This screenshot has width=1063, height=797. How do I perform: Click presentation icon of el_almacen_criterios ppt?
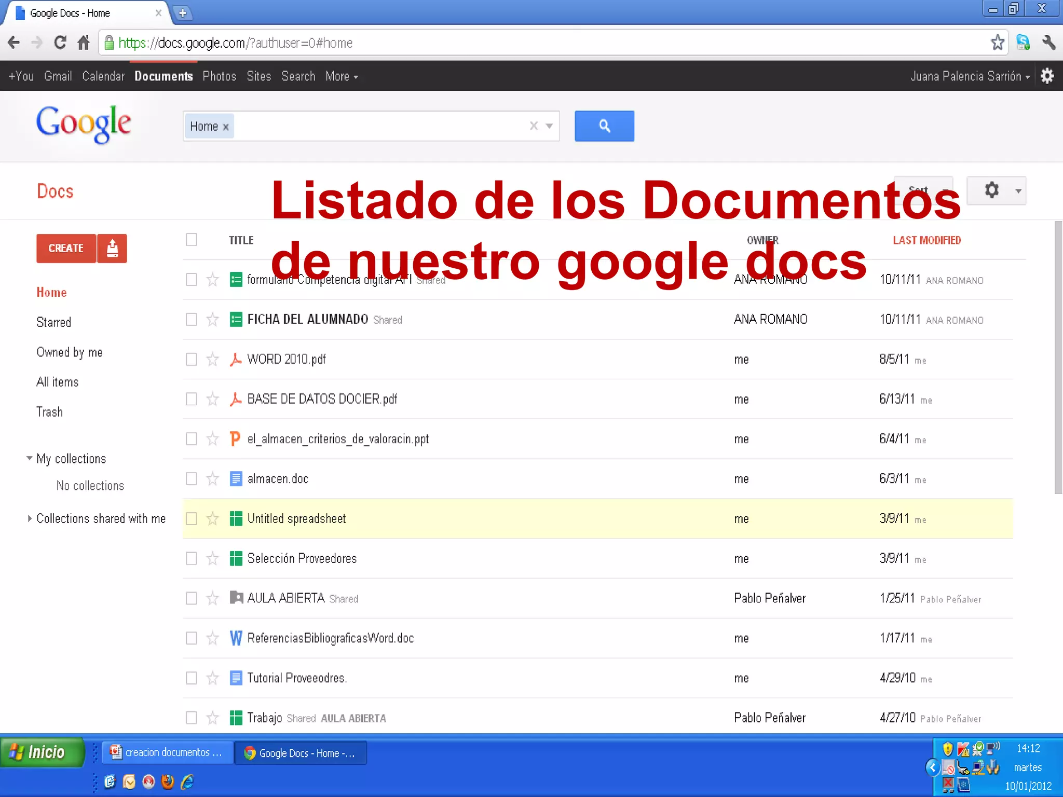pos(235,439)
